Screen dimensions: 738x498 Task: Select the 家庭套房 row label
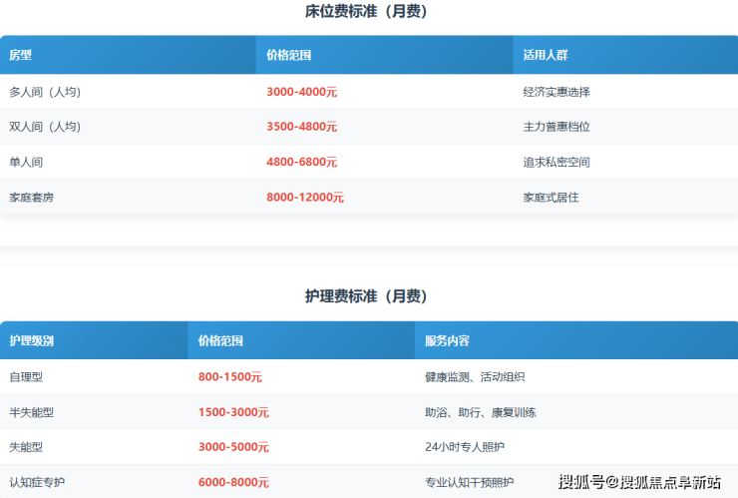coord(32,198)
